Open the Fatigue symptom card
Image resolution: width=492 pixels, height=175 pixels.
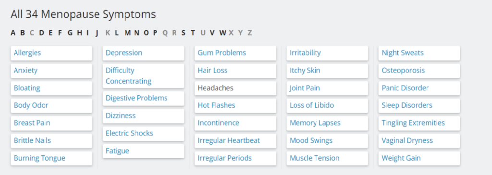click(143, 151)
